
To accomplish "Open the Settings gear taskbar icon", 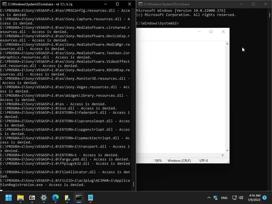I will (44, 198).
